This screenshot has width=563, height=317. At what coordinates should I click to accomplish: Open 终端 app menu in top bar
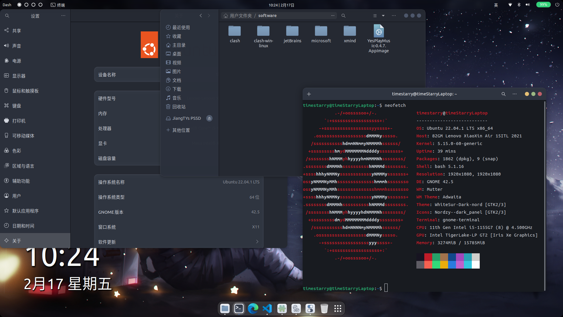58,5
